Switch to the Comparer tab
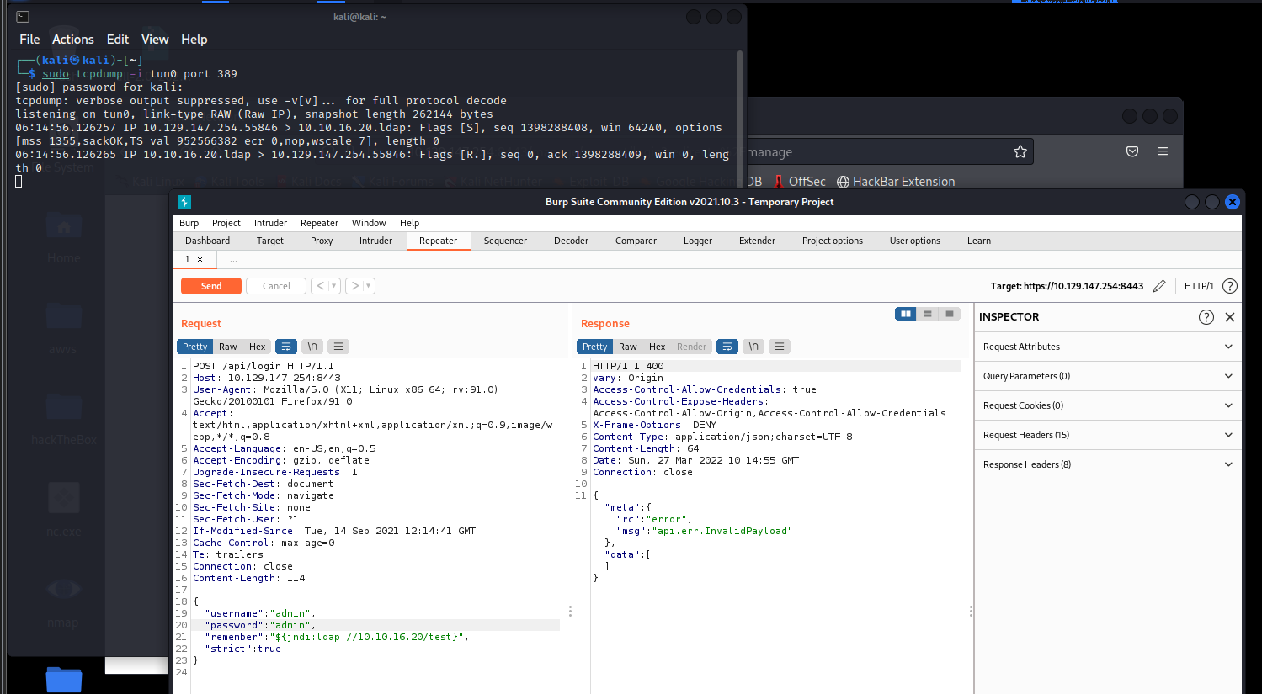The image size is (1262, 694). 636,241
